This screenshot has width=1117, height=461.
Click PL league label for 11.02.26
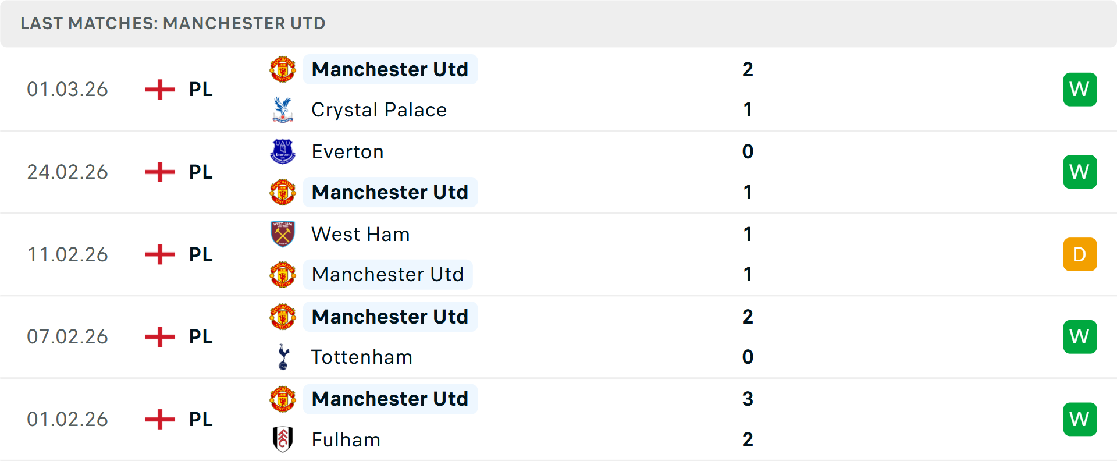click(x=201, y=254)
